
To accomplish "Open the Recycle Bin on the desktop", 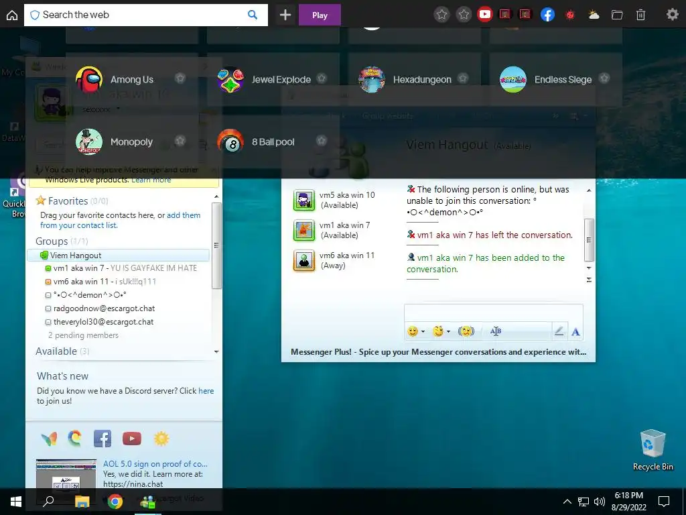I will click(x=653, y=450).
